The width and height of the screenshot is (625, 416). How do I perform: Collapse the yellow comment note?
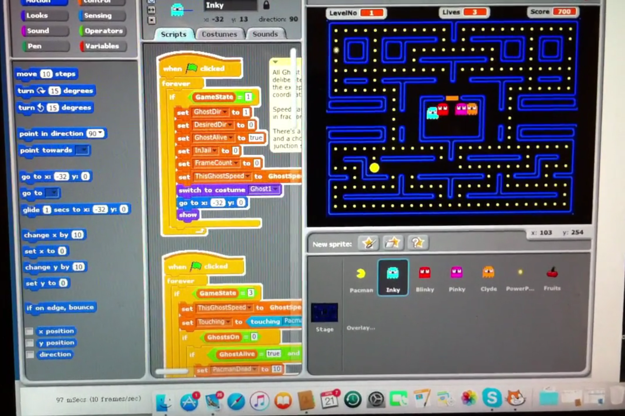coord(275,62)
